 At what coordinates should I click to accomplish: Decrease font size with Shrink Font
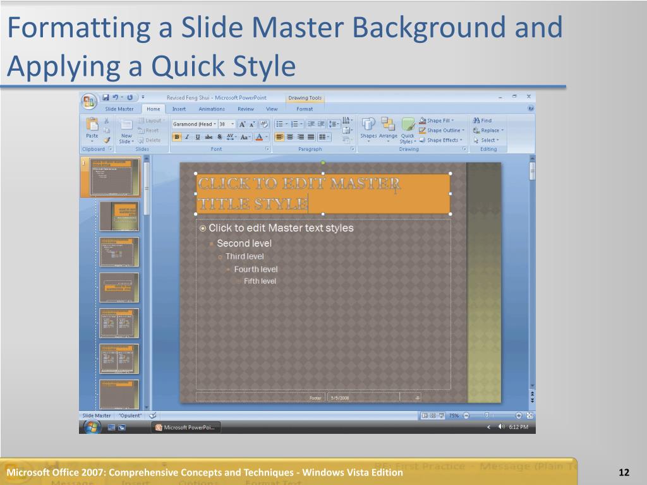252,124
